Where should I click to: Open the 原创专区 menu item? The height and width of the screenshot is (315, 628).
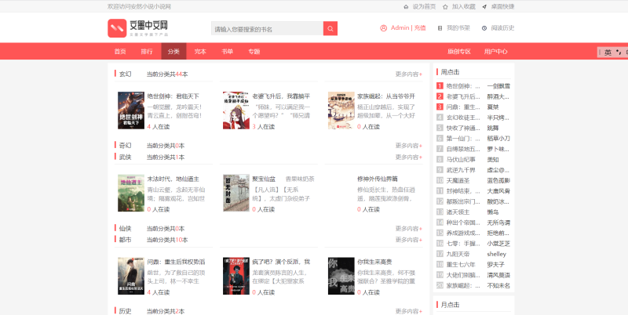[x=459, y=52]
